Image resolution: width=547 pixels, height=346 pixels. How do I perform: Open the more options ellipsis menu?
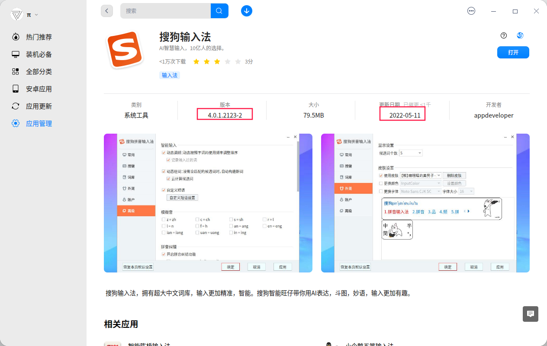[471, 11]
